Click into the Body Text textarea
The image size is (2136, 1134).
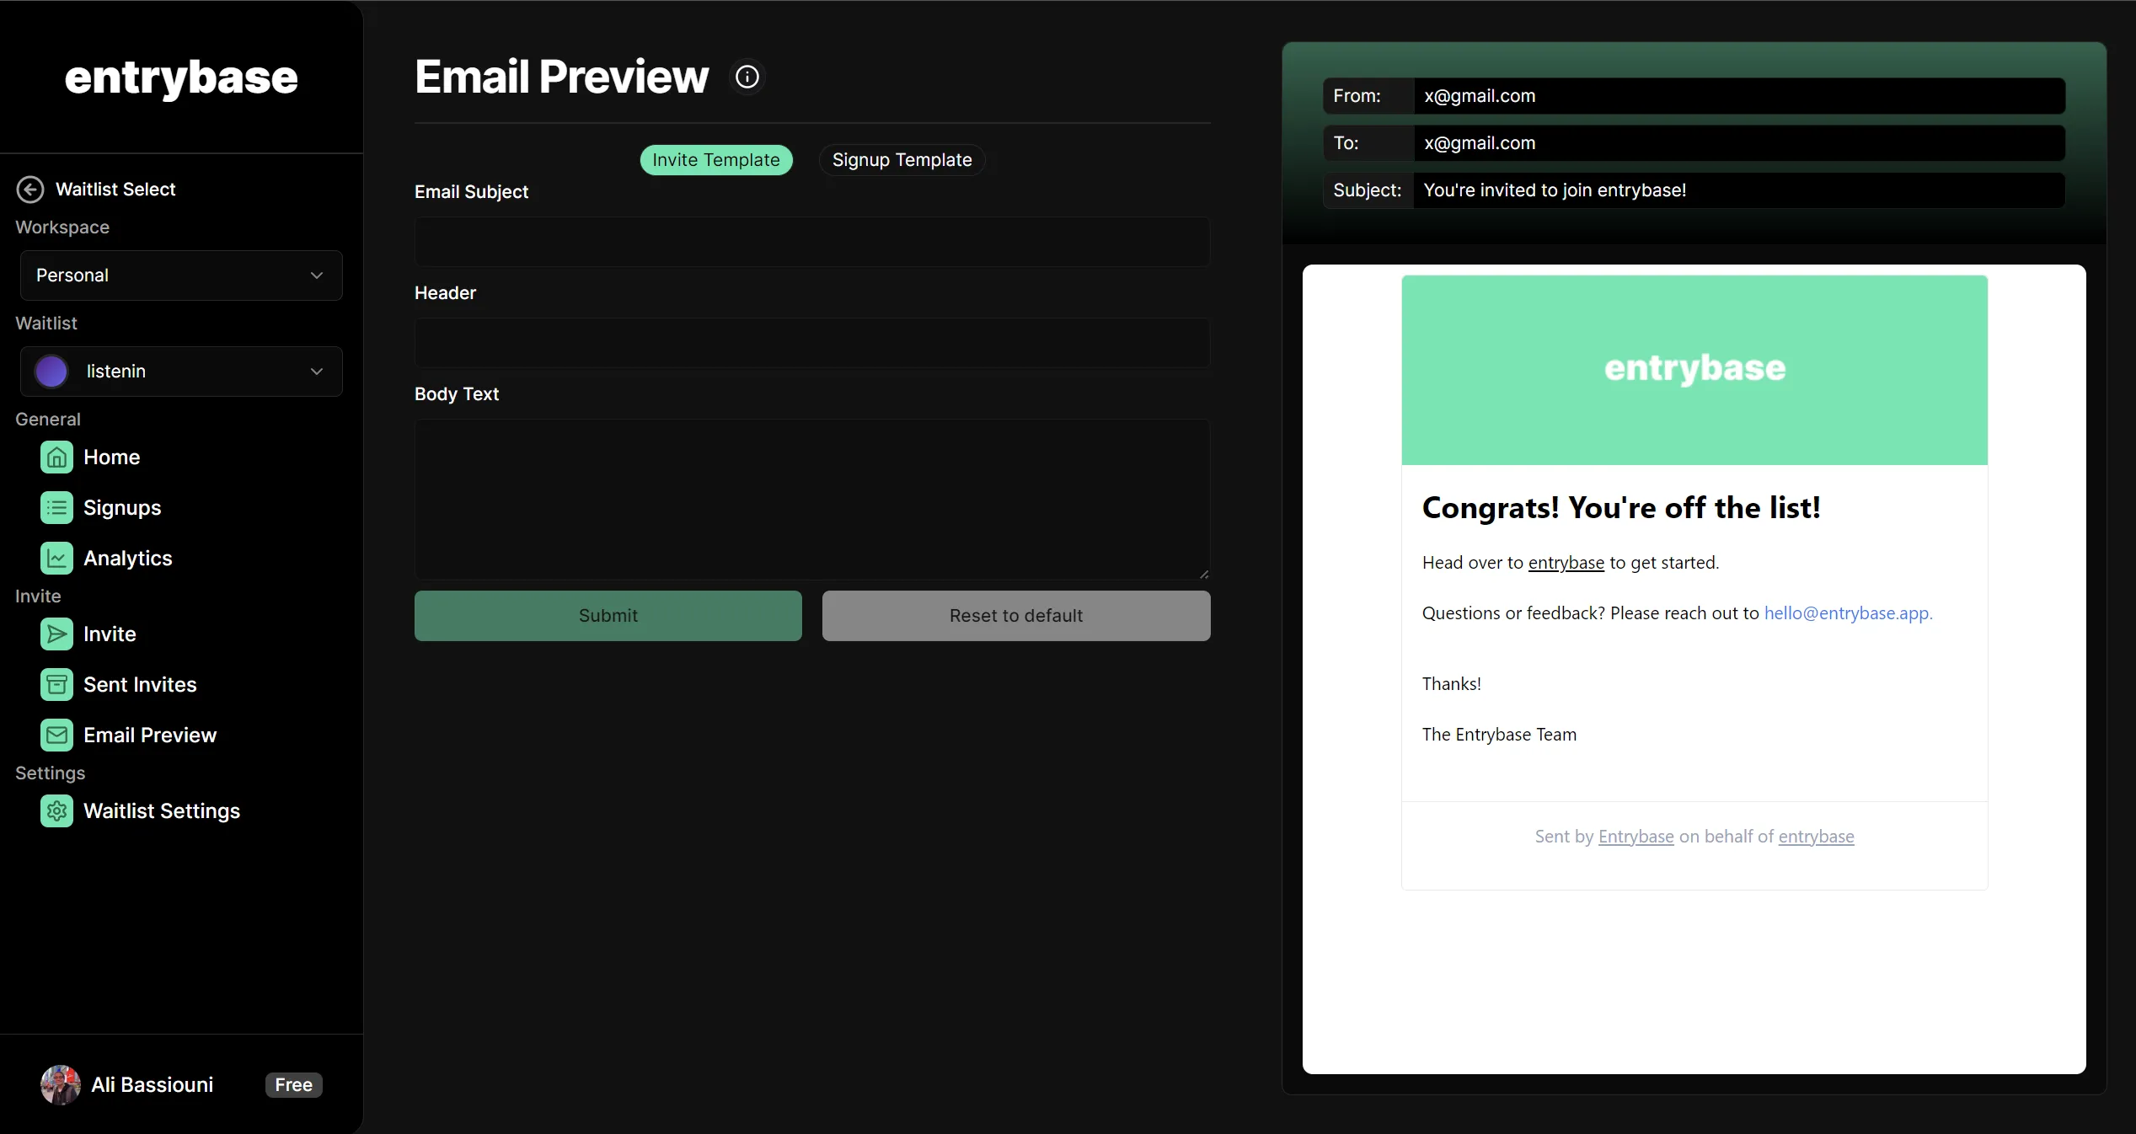[x=811, y=499]
